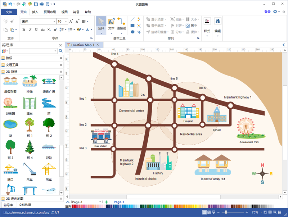Screen dimensions: 288x217
Task: Select the 游乐园 ferris wheel symbol
Action: click(10, 104)
